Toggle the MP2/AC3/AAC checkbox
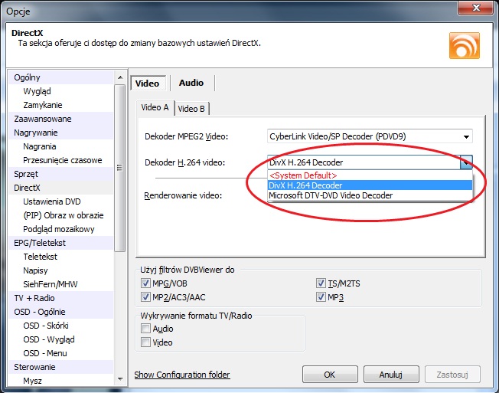 145,296
